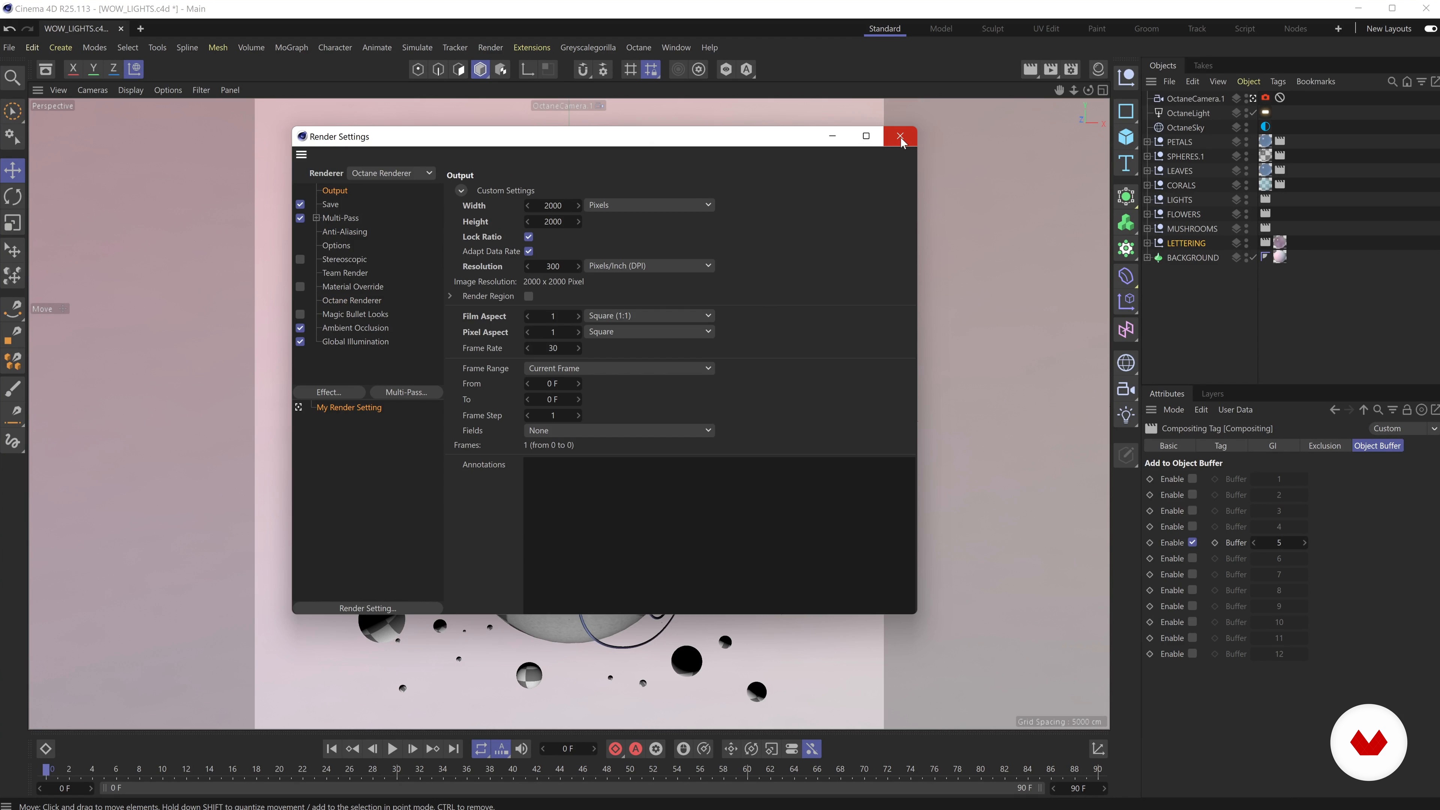This screenshot has height=810, width=1440.
Task: Open the Exclusion tab in Attributes
Action: (x=1324, y=446)
